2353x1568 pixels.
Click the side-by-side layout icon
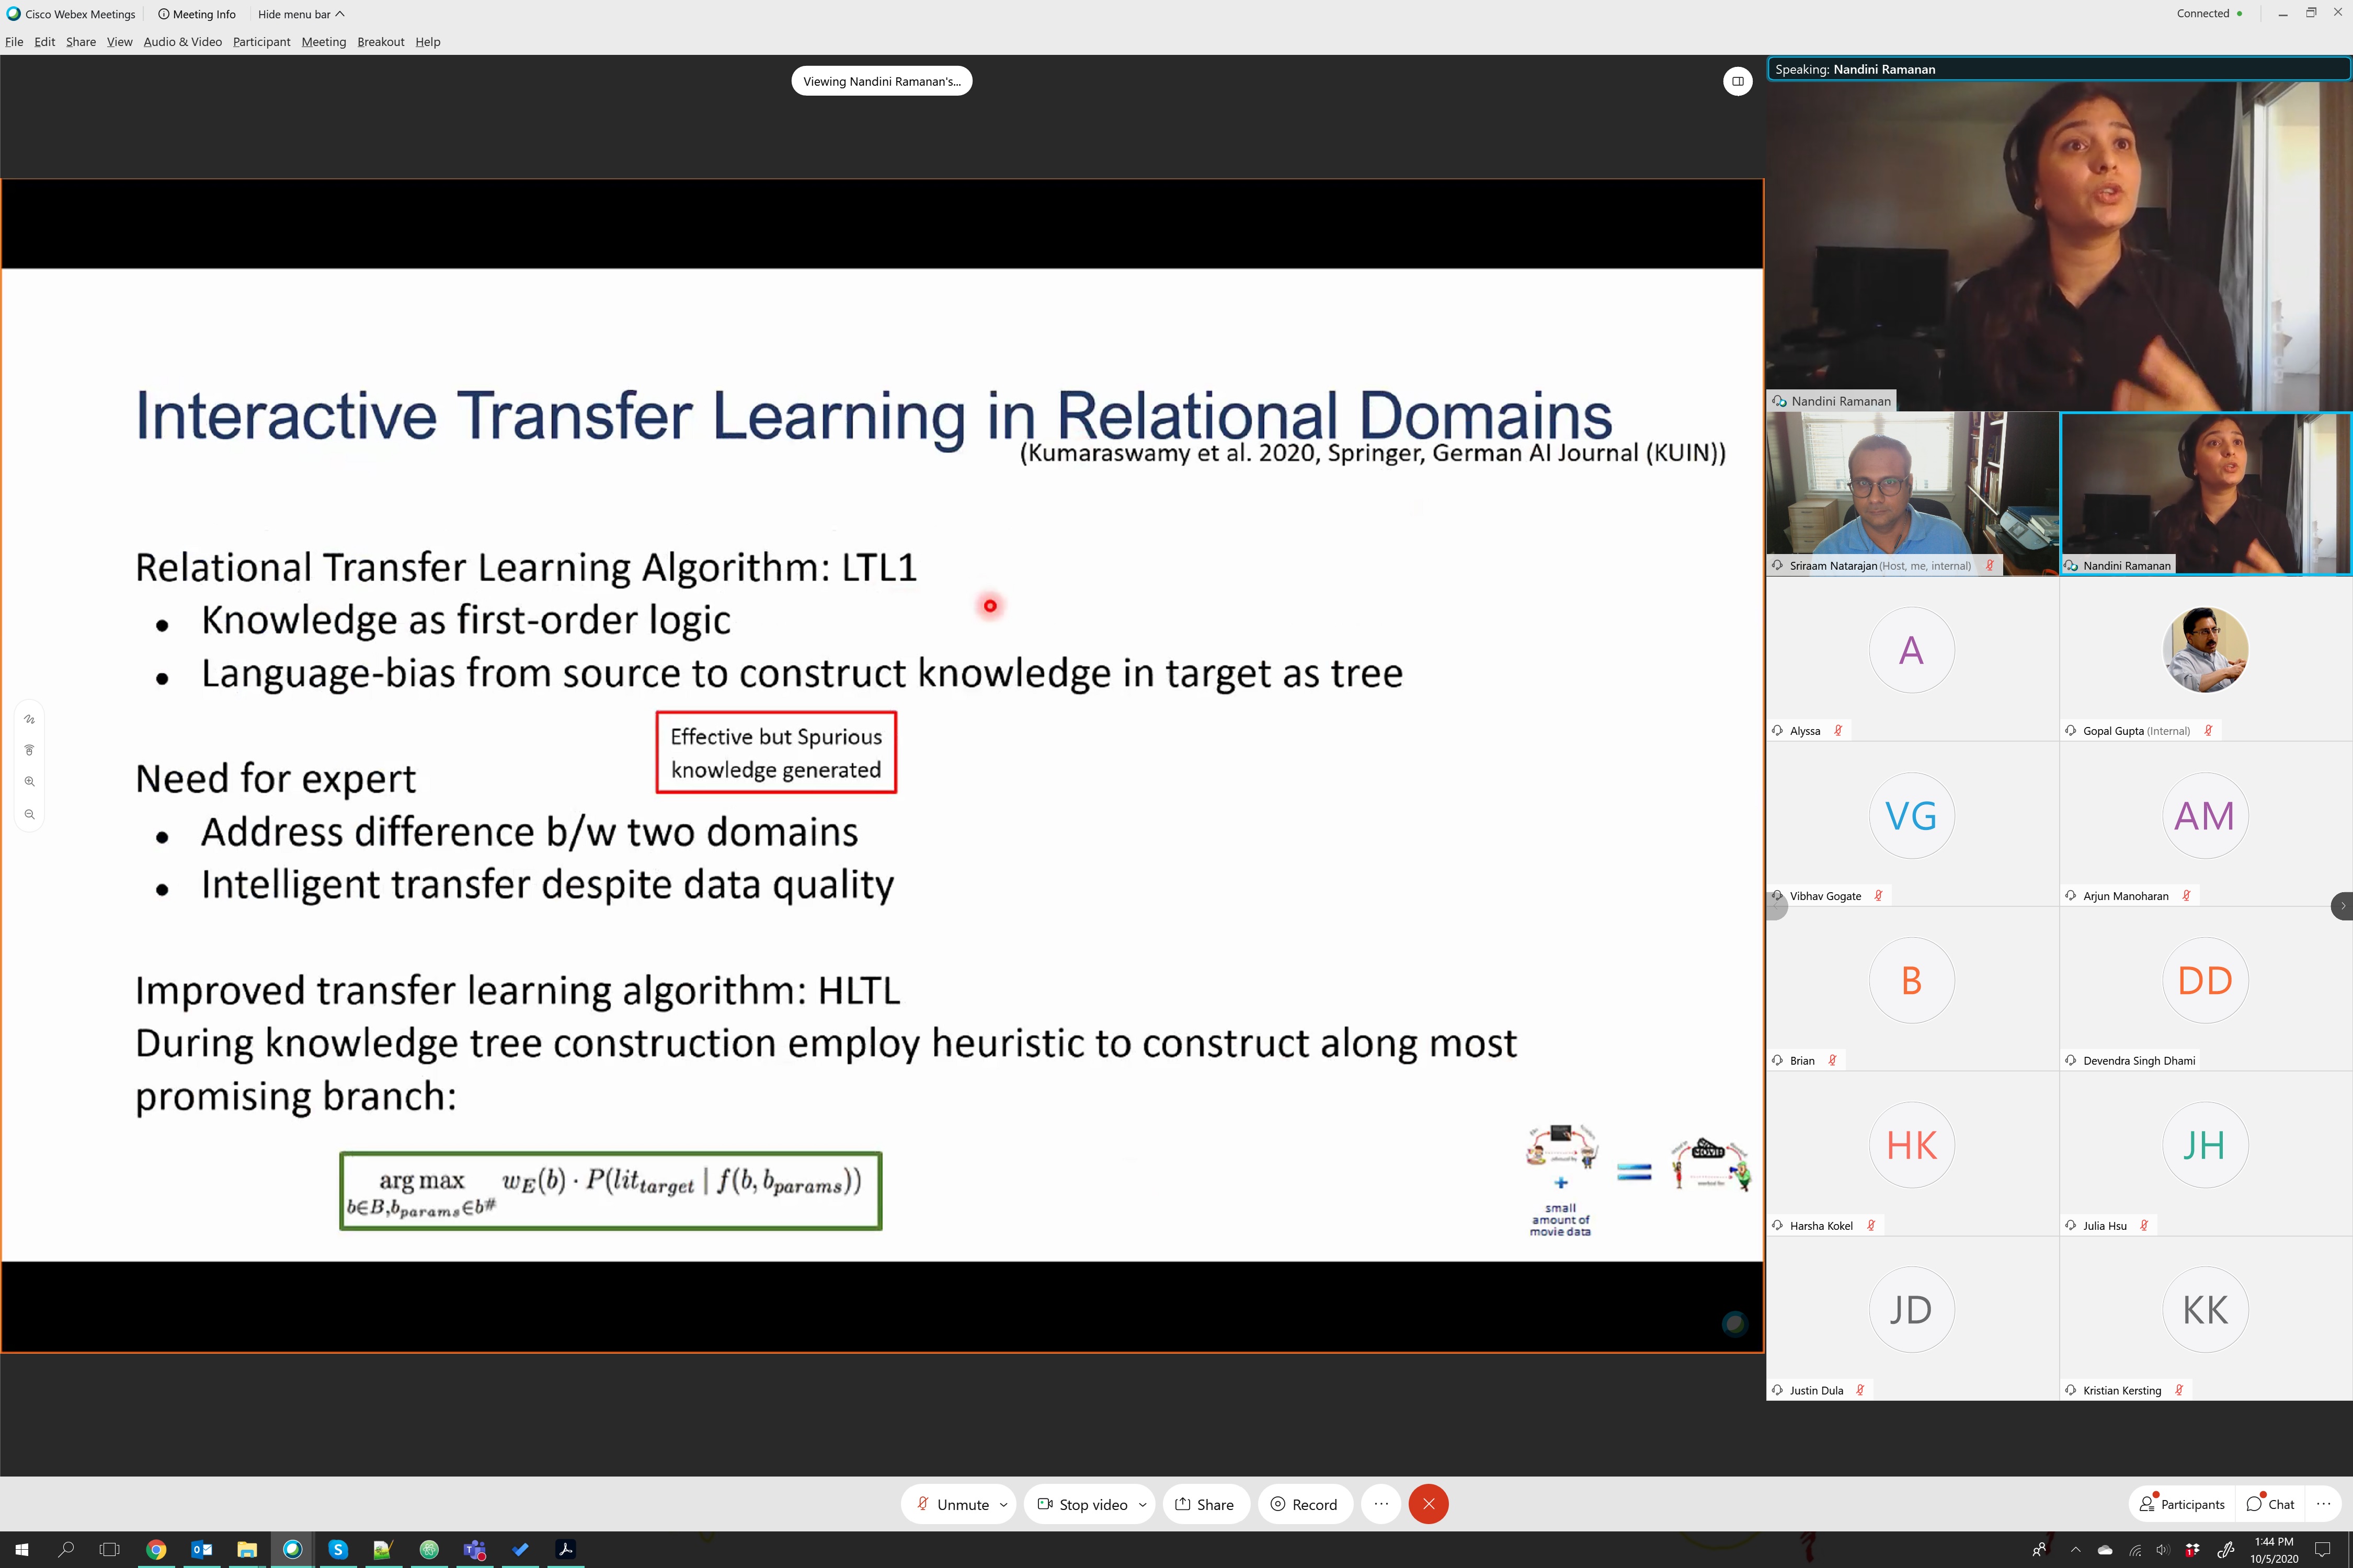click(x=1738, y=81)
